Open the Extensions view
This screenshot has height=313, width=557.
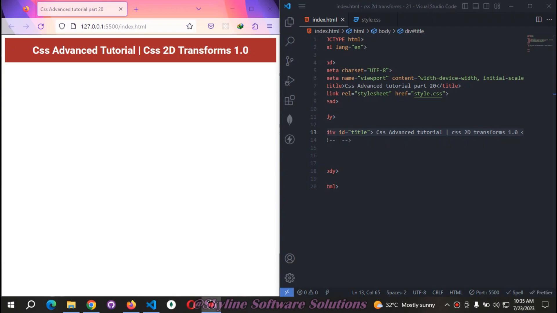coord(290,100)
